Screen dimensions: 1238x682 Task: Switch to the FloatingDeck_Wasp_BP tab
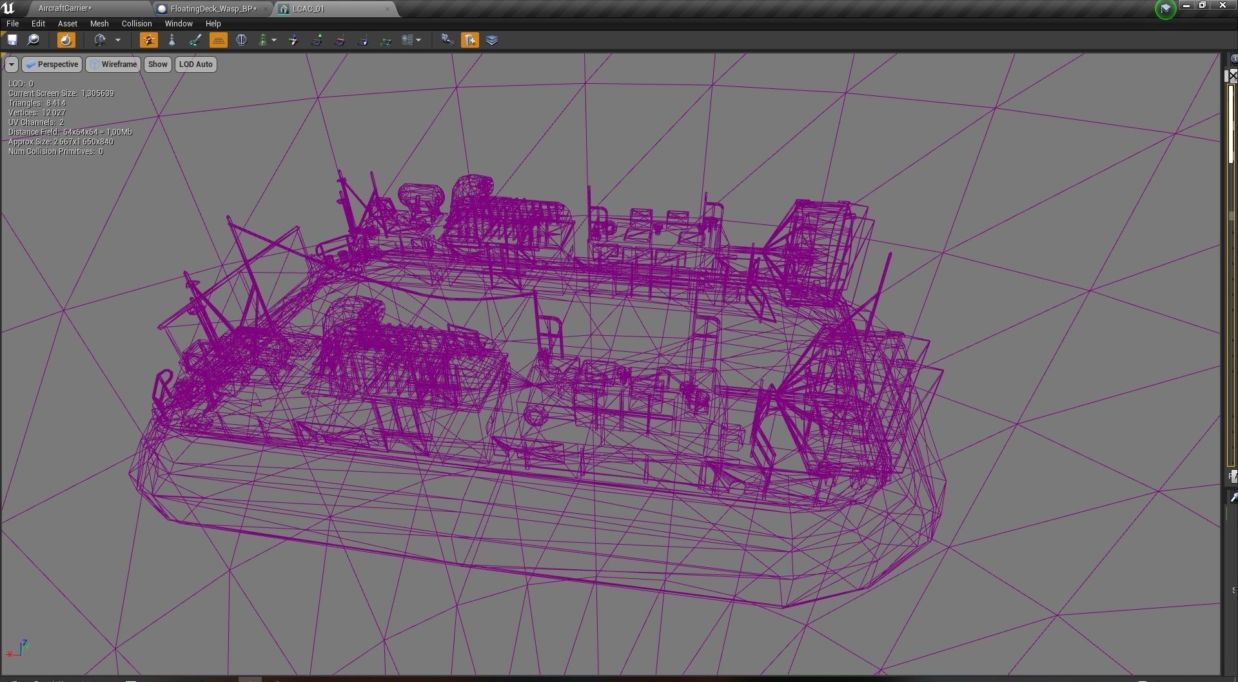(213, 8)
